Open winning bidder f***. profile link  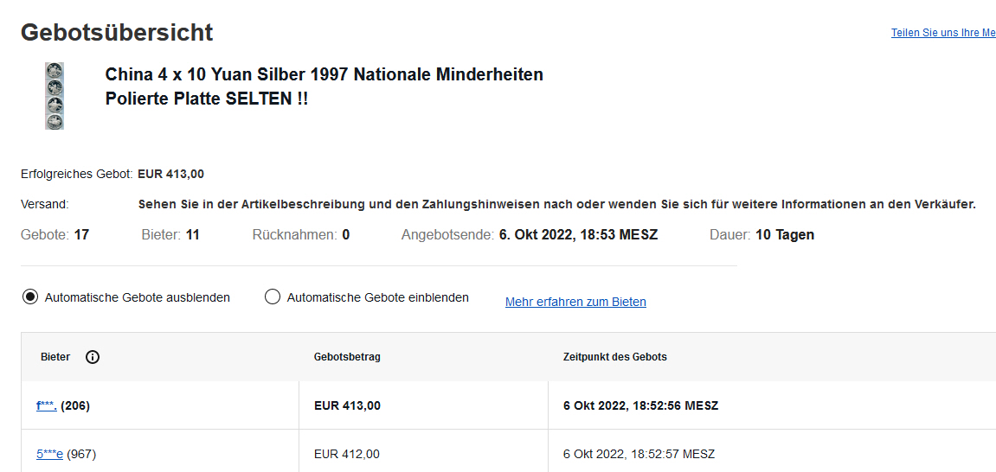point(47,405)
